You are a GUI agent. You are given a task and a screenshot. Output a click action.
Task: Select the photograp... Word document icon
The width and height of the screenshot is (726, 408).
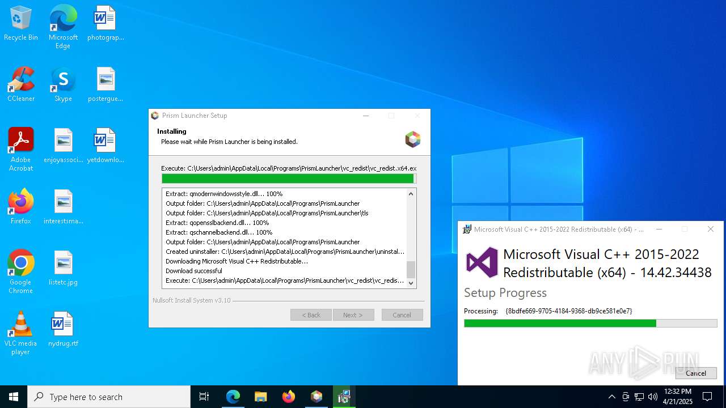(105, 24)
